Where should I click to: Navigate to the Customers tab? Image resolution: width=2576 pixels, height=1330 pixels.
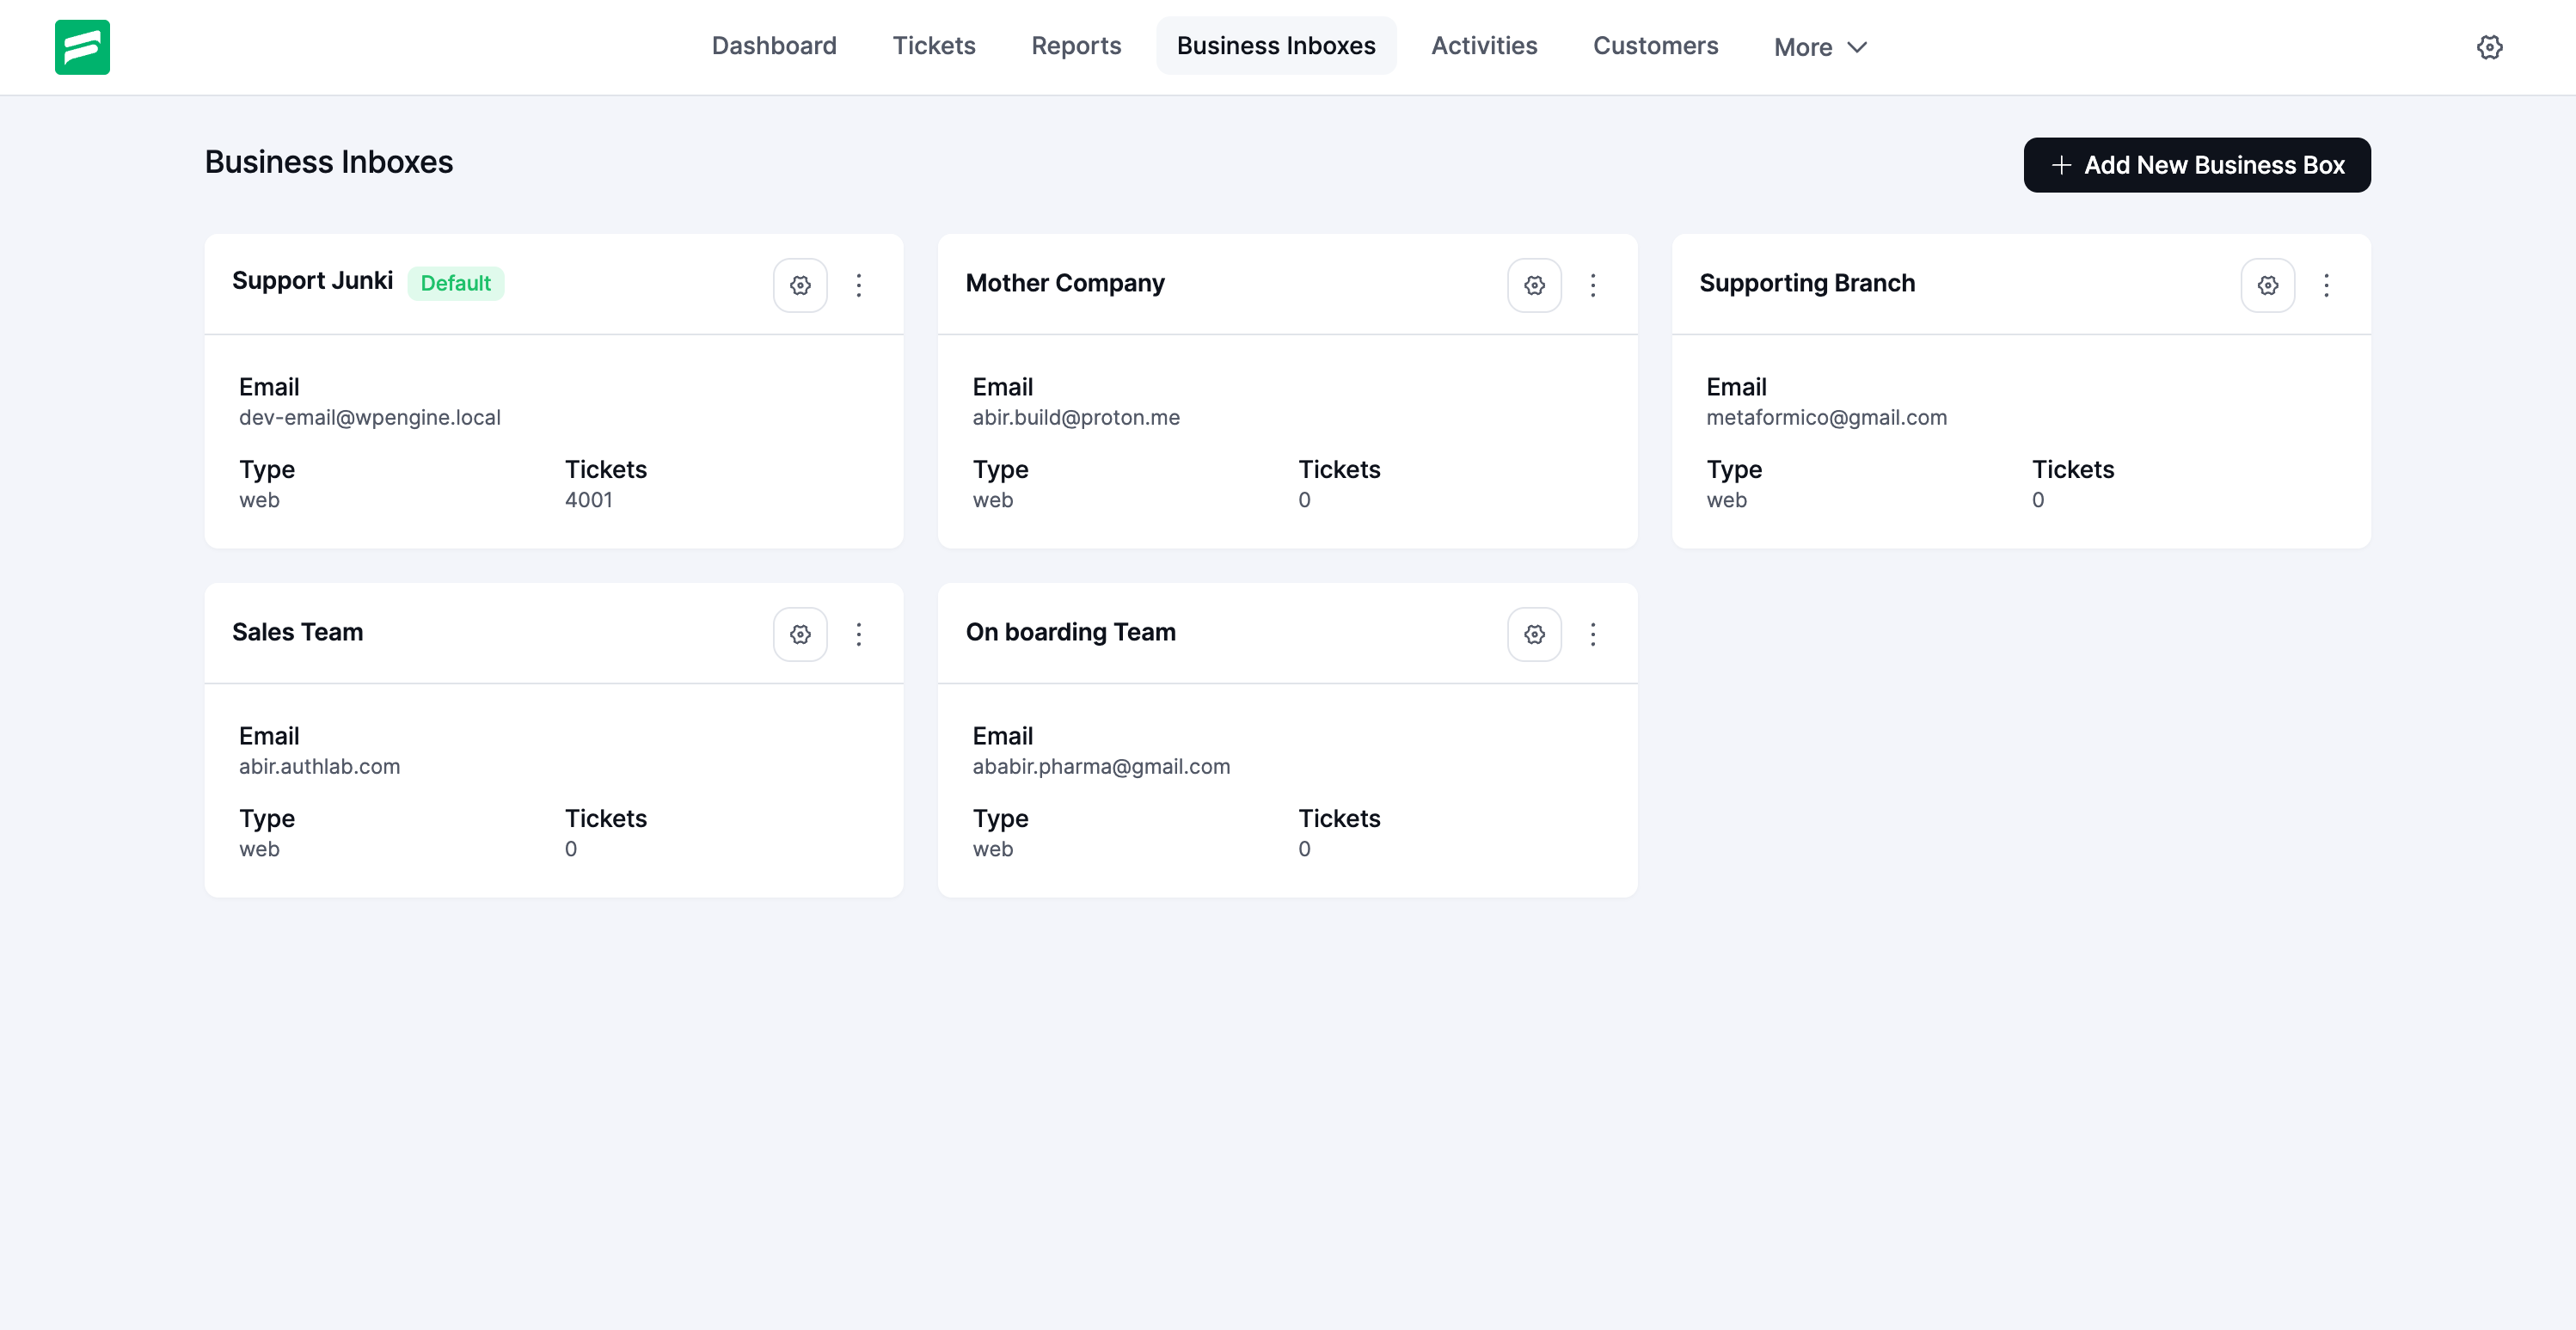[1654, 46]
